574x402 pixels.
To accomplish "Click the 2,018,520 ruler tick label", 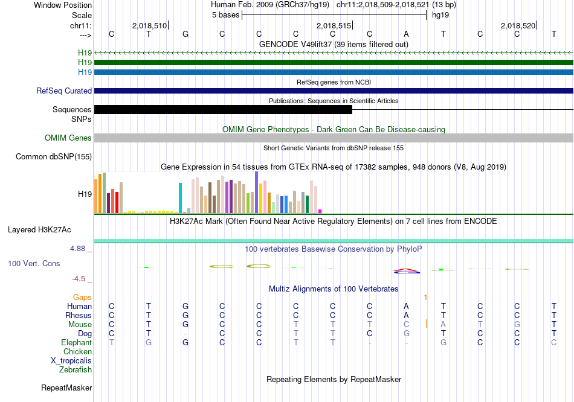I will [518, 25].
